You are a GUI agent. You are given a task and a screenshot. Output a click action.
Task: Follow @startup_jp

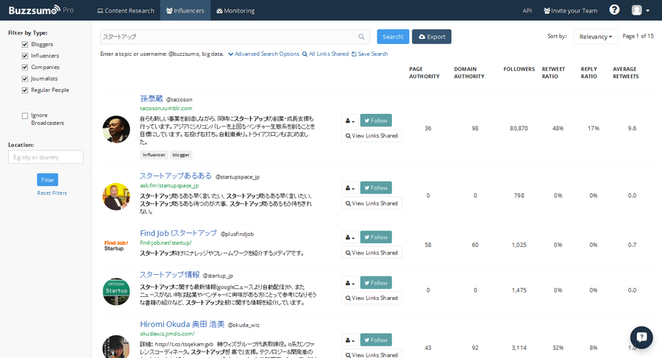(376, 283)
